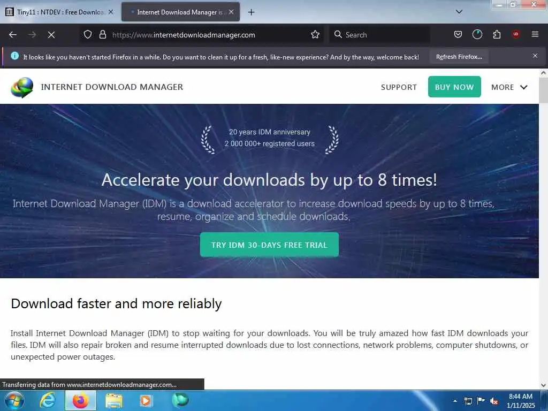
Task: Dismiss the Firefox refresh notification
Action: click(535, 56)
